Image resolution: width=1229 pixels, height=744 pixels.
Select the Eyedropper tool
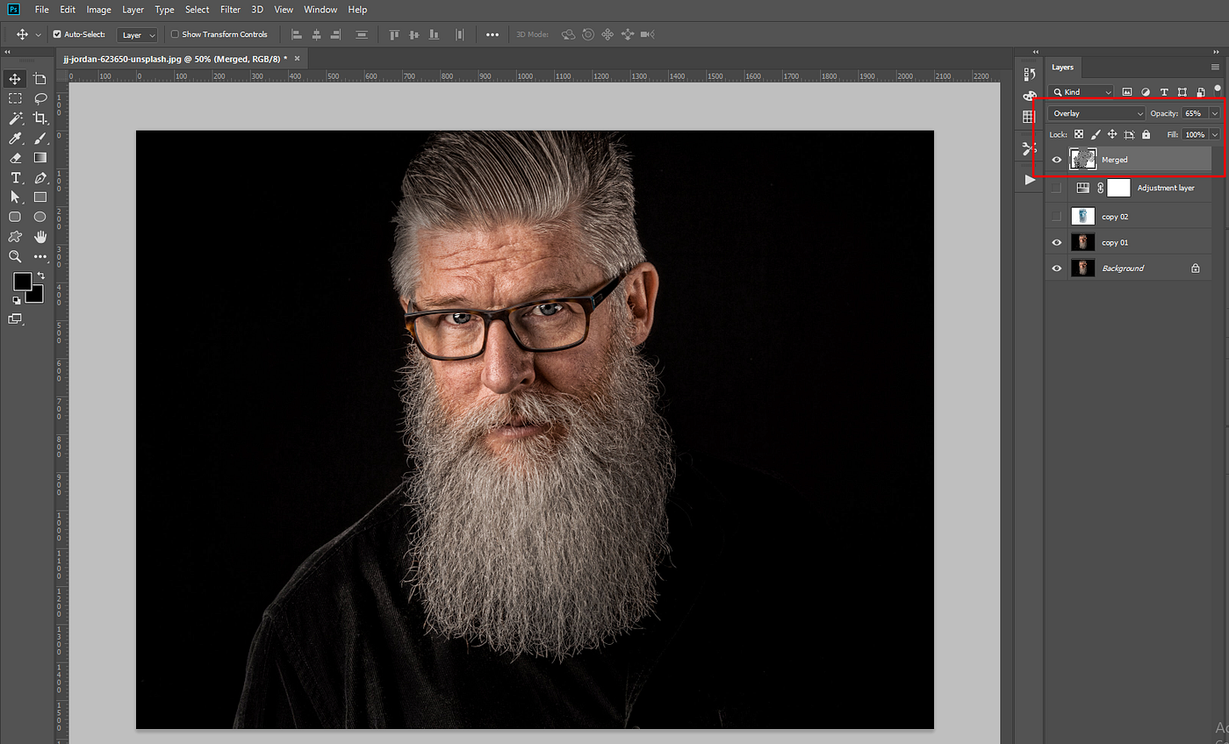[x=15, y=139]
